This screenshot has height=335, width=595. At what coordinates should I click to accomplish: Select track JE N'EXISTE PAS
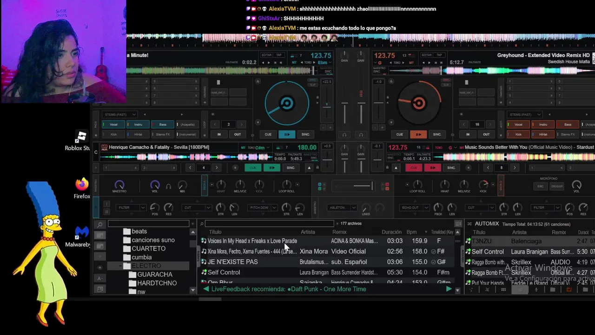click(x=232, y=262)
